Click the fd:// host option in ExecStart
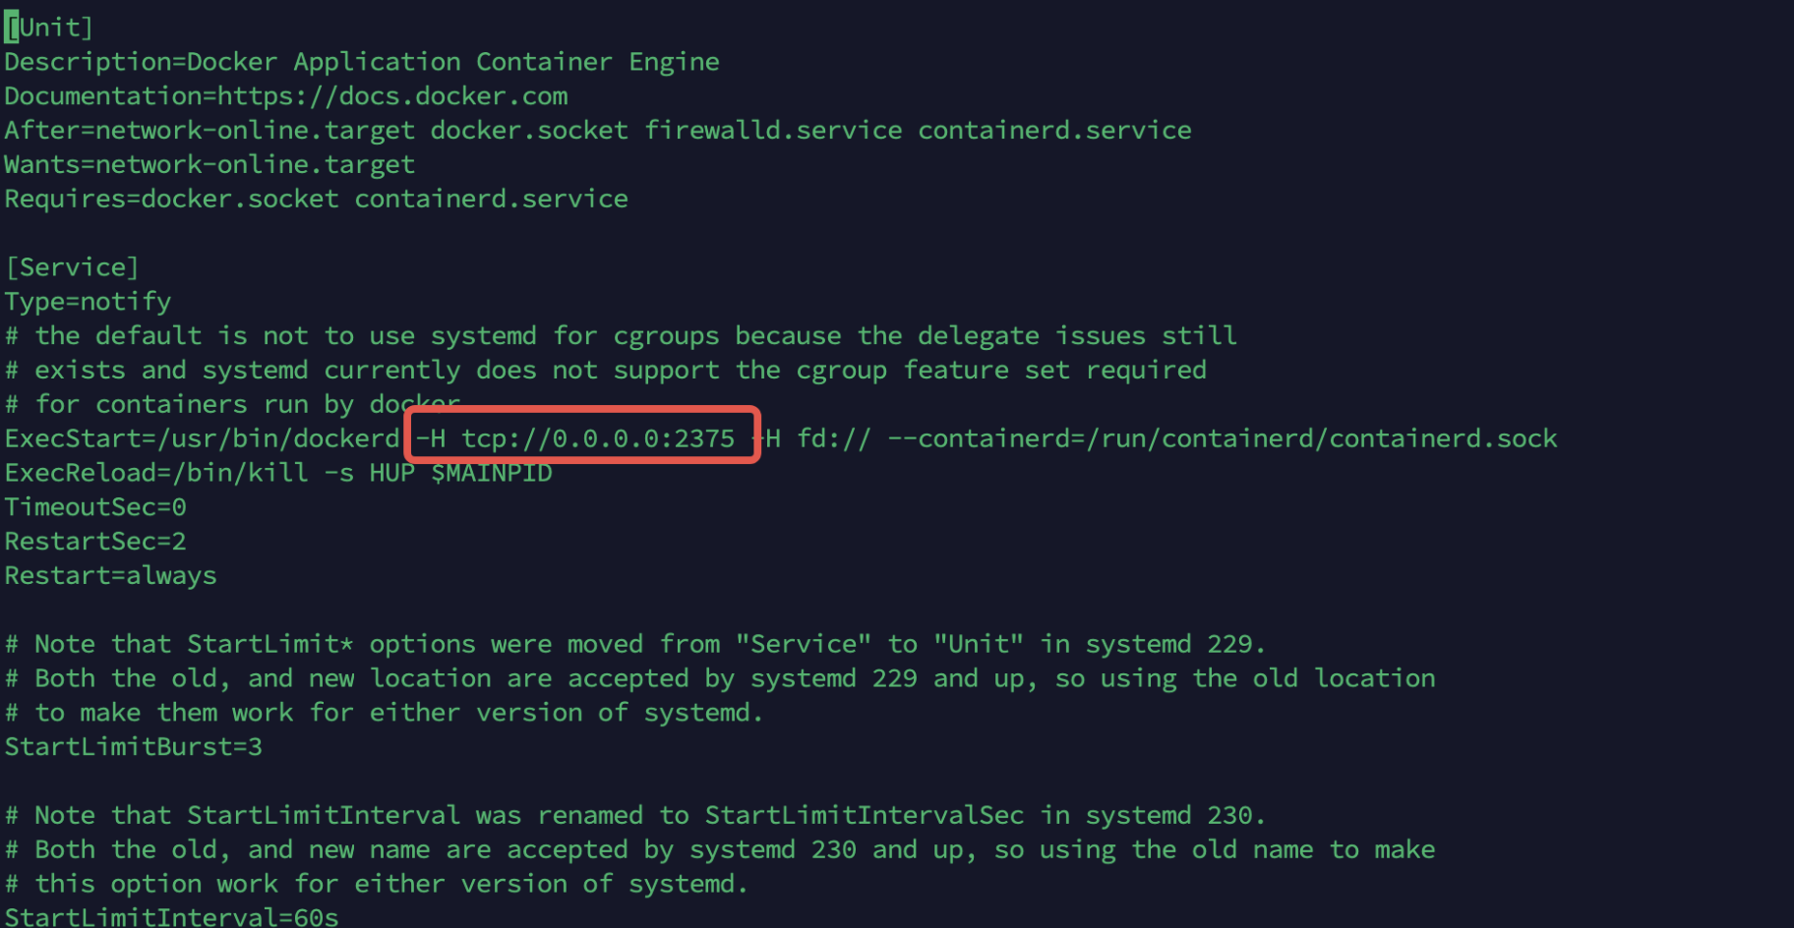Screen dimensions: 1794x928 [834, 438]
